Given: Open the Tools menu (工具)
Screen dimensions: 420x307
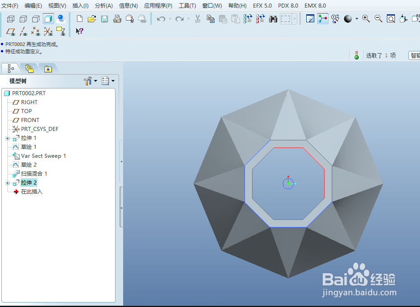Looking at the screenshot, I should pos(187,6).
